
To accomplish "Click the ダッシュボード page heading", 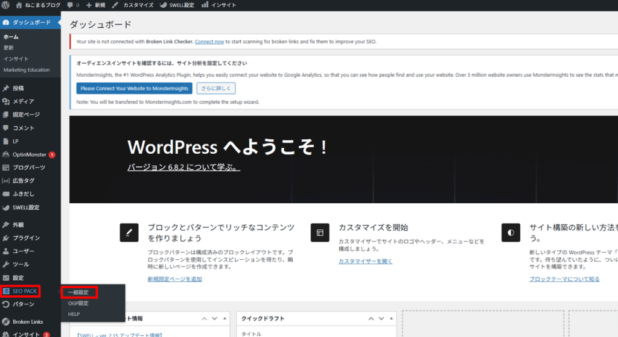I will [x=101, y=24].
